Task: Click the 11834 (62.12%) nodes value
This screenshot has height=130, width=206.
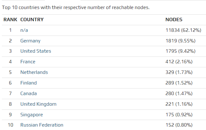Action: 183,30
